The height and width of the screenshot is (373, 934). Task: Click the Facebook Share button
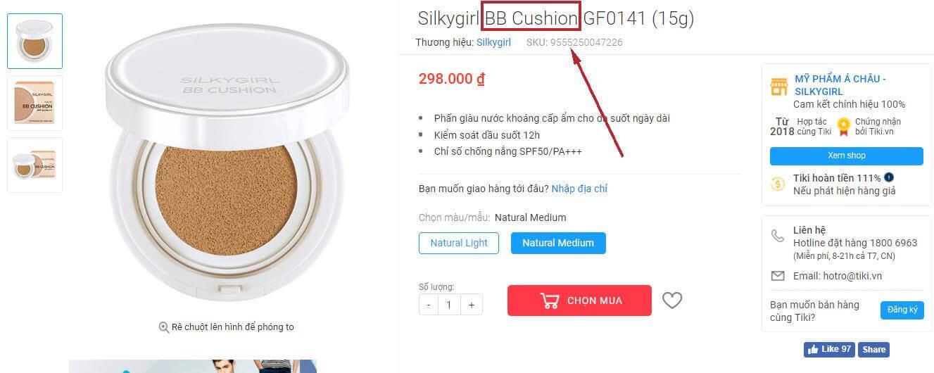tap(873, 350)
